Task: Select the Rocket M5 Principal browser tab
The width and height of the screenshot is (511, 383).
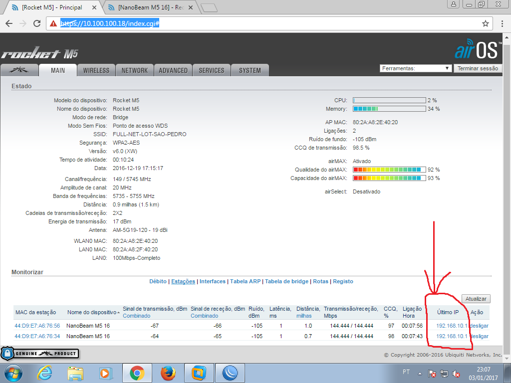Action: point(52,7)
